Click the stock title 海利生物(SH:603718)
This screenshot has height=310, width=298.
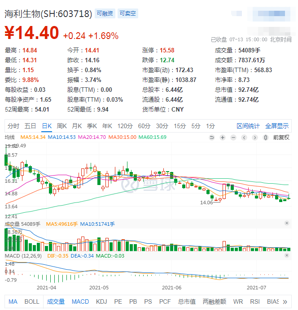48,14
